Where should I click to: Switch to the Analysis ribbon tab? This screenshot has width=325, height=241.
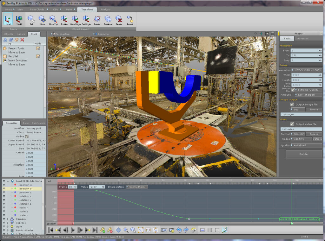105,10
